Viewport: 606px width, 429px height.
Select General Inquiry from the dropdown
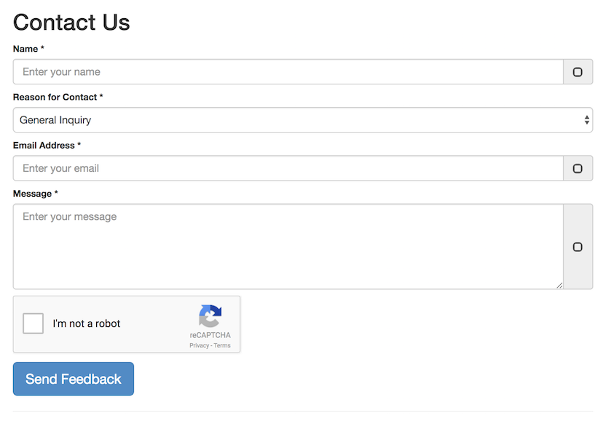[302, 119]
